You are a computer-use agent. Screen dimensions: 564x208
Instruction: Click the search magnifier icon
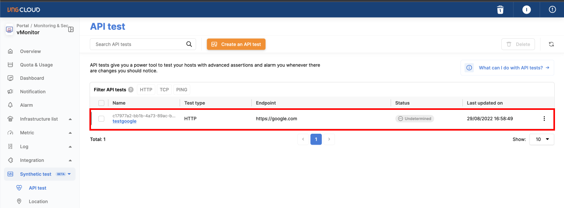(189, 44)
